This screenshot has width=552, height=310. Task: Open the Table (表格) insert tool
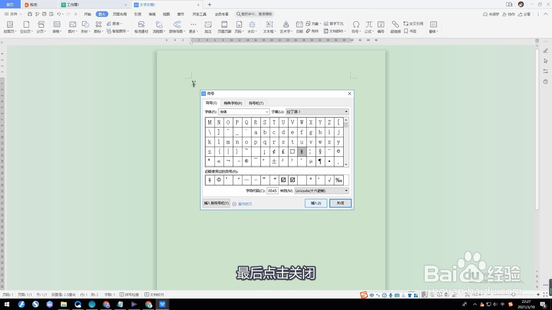click(57, 27)
